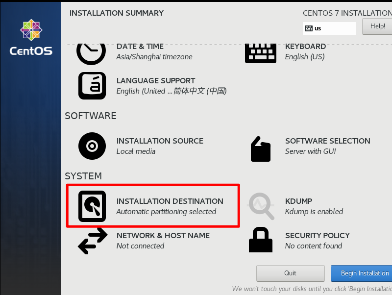Viewport: 392px width, 295px height.
Task: Open the Kdump magnifier icon
Action: pos(261,206)
